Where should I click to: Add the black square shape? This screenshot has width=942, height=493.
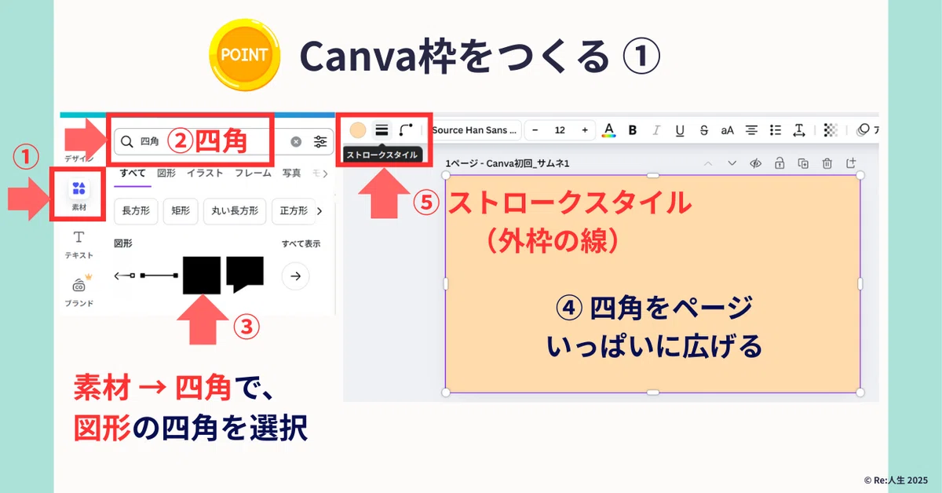(202, 275)
